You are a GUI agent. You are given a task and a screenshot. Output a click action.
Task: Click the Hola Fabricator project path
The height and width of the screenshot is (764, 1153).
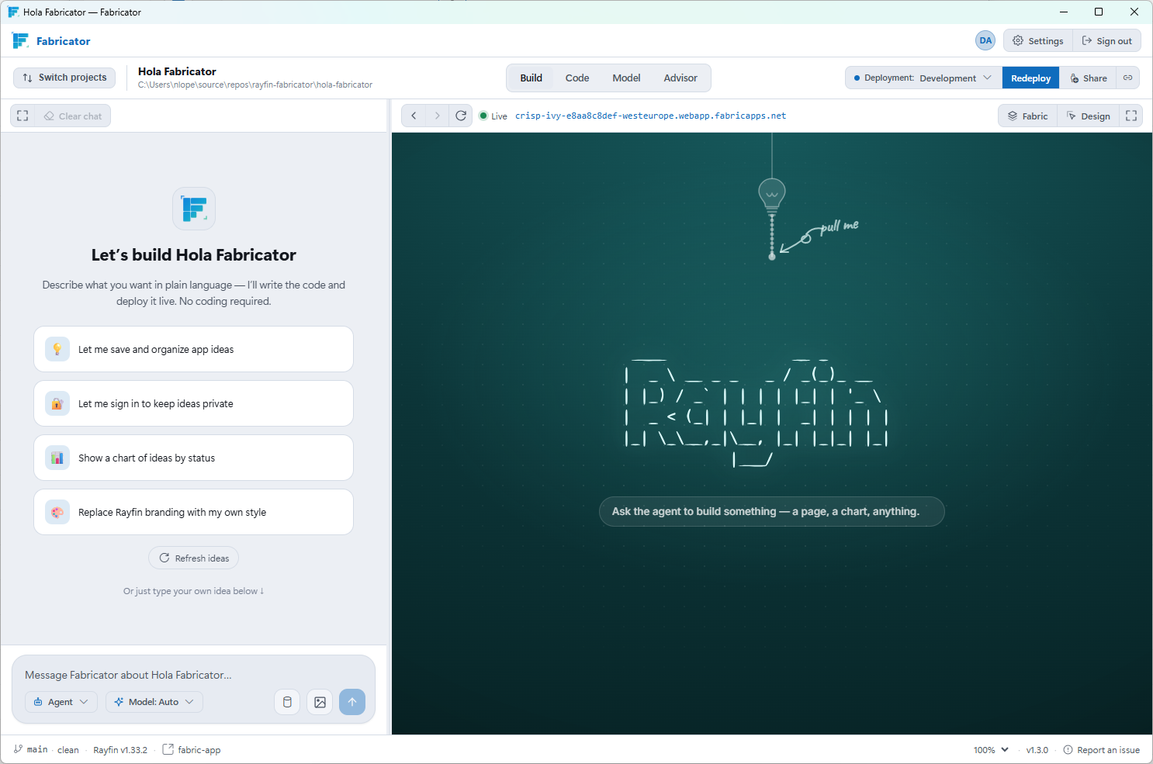[255, 85]
